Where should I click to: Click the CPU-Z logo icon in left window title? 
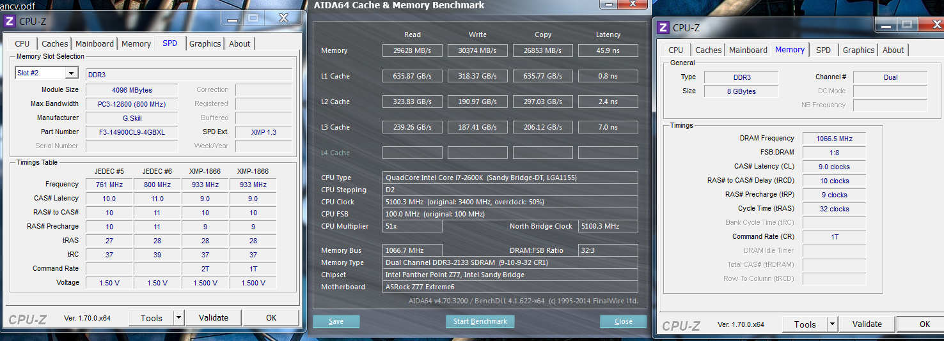point(10,21)
